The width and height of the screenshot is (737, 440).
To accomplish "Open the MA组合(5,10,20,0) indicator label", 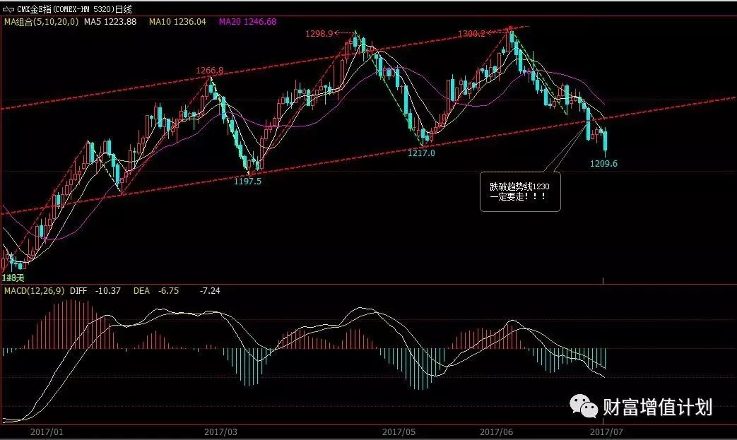I will 42,22.
